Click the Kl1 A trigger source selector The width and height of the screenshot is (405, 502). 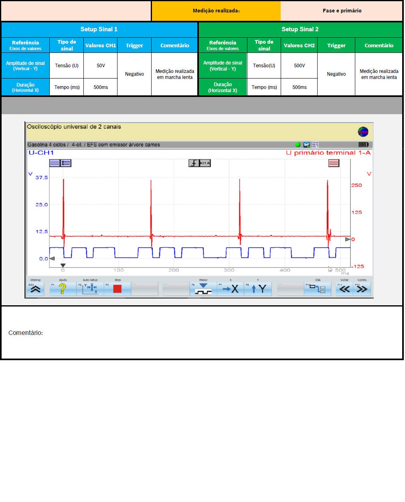point(205,163)
